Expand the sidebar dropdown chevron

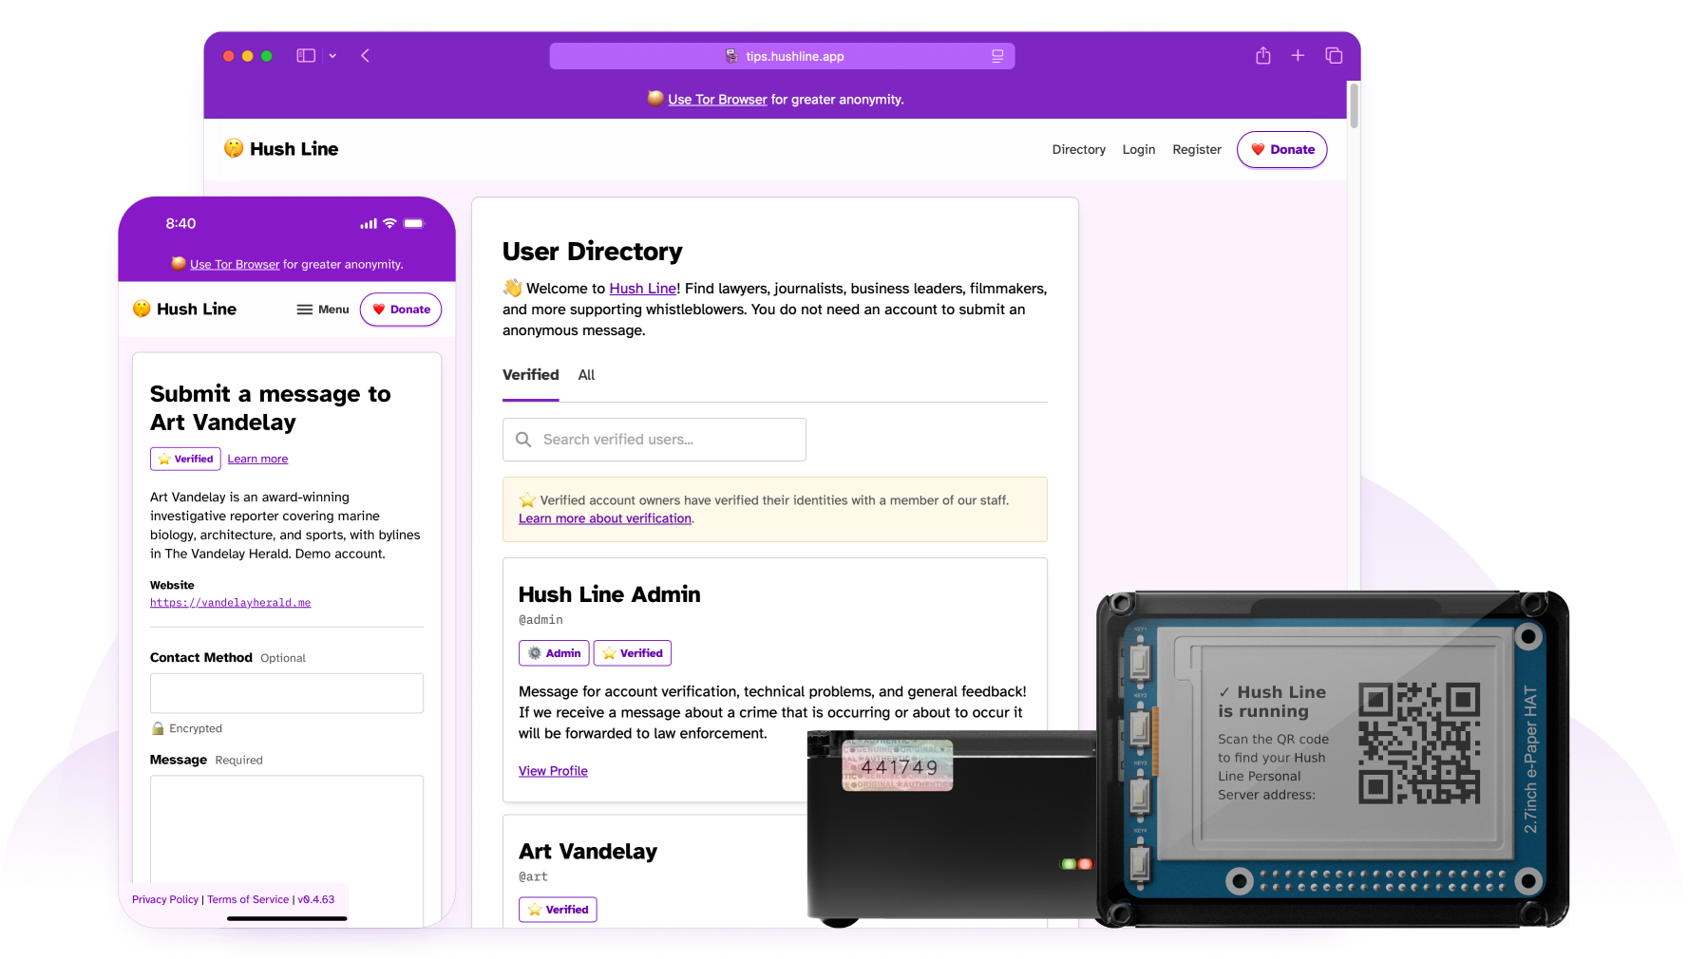332,56
